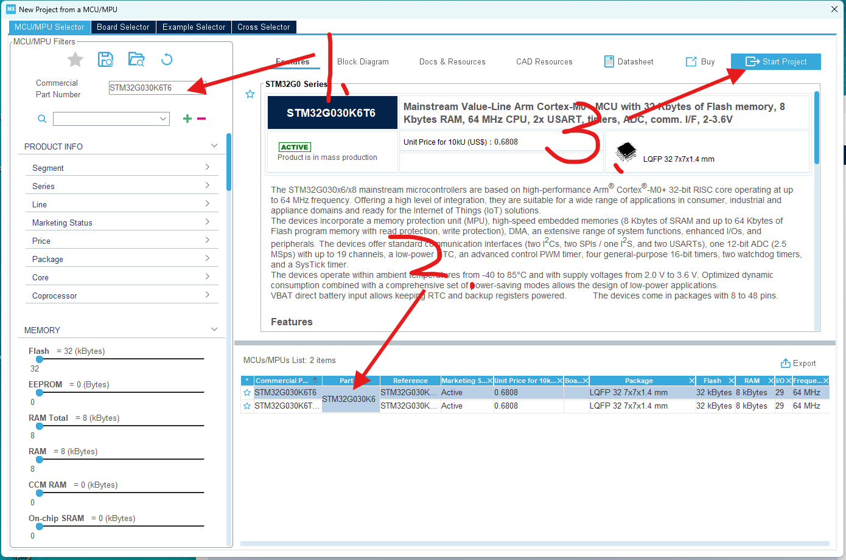This screenshot has height=560, width=846.
Task: Click the Export icon above the MCU list
Action: [786, 363]
